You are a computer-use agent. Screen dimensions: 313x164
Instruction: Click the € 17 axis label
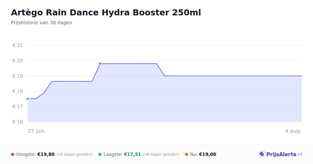coord(18,106)
